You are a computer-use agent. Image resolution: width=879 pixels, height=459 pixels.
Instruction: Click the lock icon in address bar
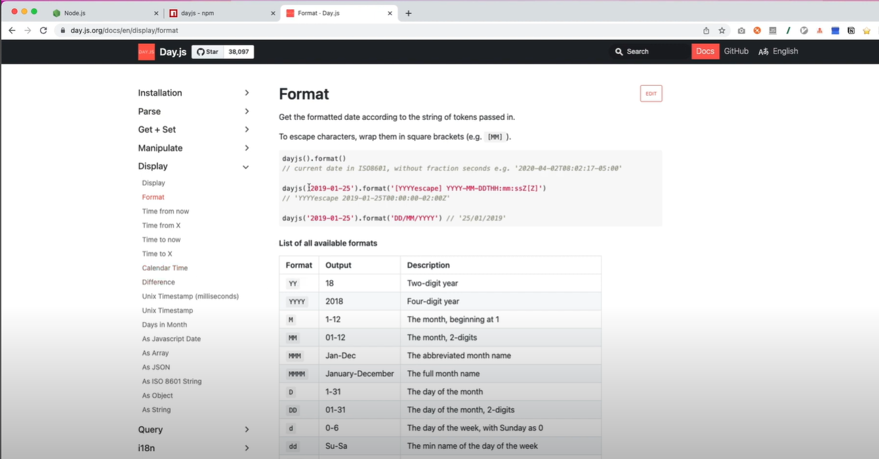[63, 30]
